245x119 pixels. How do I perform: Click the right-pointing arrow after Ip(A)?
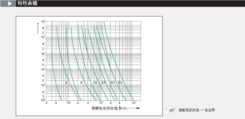tap(135, 108)
